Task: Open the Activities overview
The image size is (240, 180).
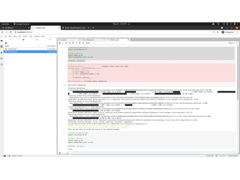Action: pos(5,24)
